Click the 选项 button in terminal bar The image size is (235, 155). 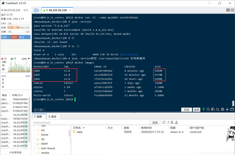point(196,110)
